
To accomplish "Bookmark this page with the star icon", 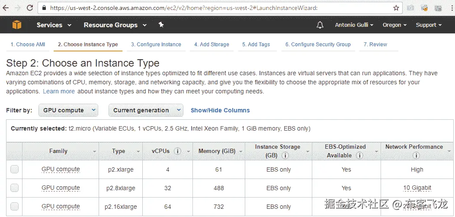I will click(396, 8).
